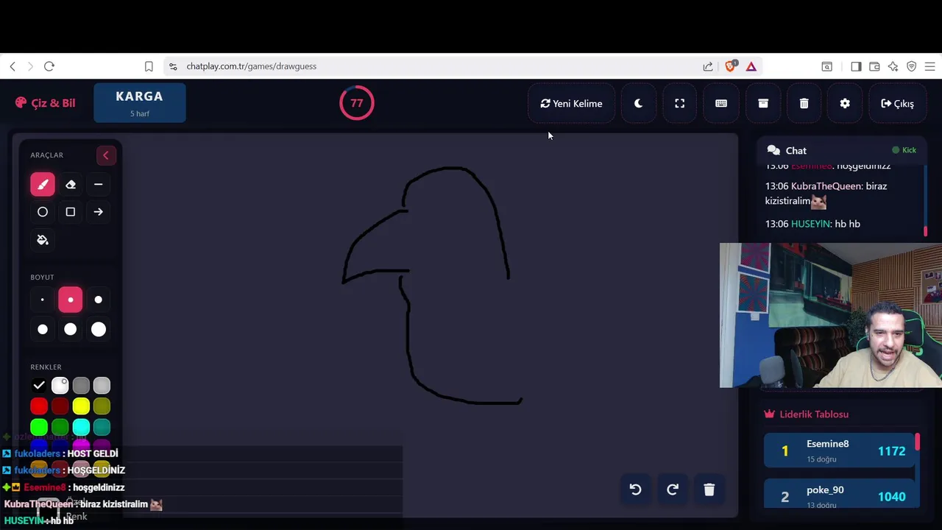The height and width of the screenshot is (530, 942).
Task: Pick the yellow color swatch
Action: 81,406
